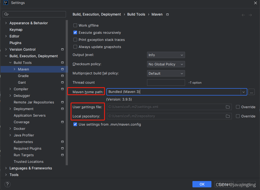Enable Print exception stack traces

[x=75, y=40]
